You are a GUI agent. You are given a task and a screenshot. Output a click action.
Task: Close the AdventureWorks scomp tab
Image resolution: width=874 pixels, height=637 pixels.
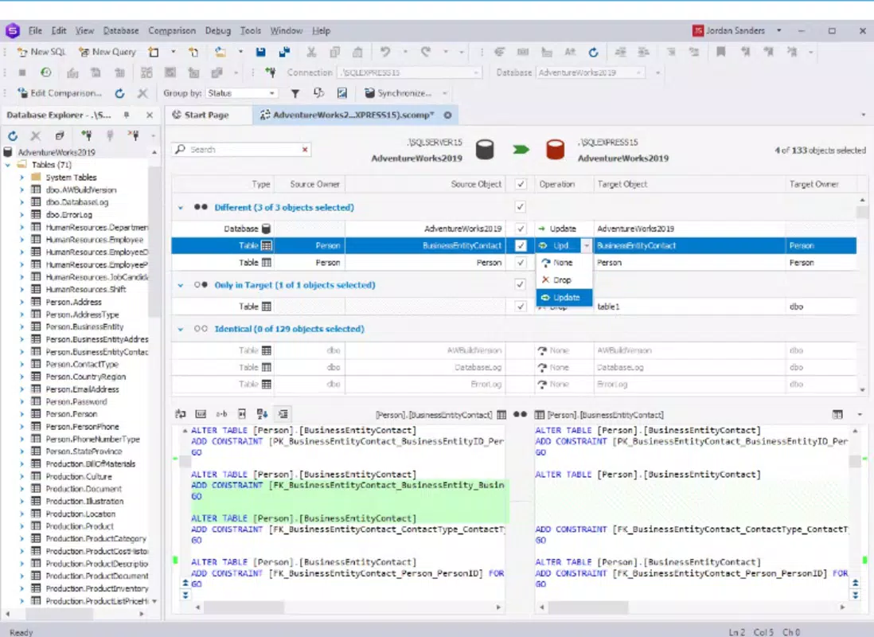(447, 115)
